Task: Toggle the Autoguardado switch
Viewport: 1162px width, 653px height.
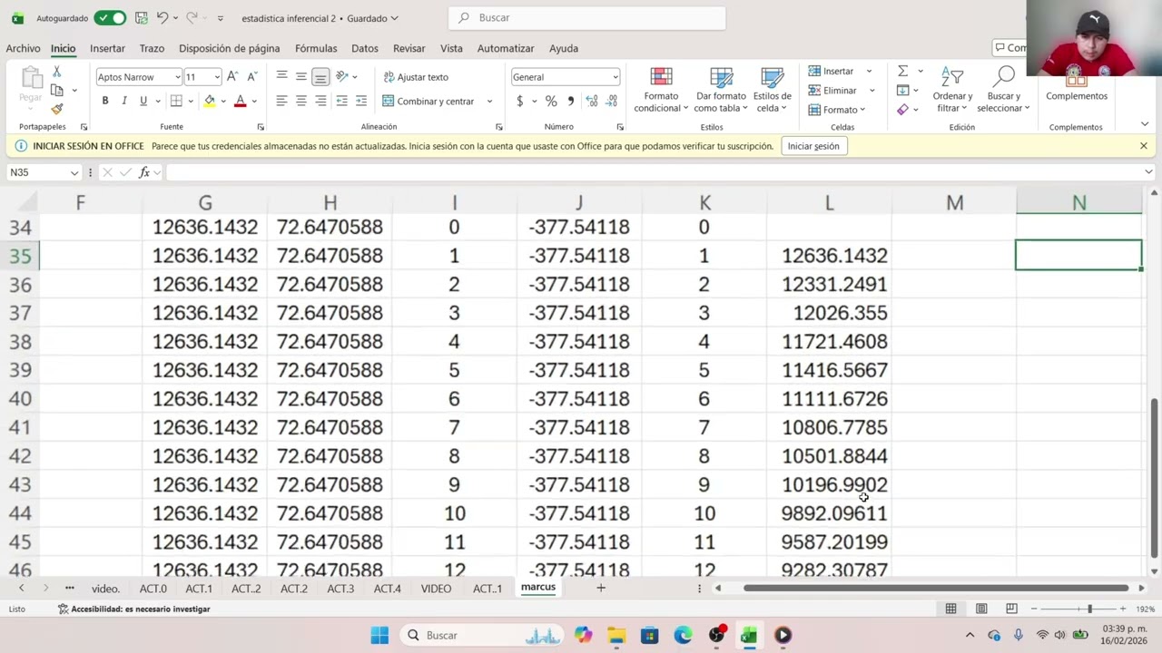Action: click(x=110, y=18)
